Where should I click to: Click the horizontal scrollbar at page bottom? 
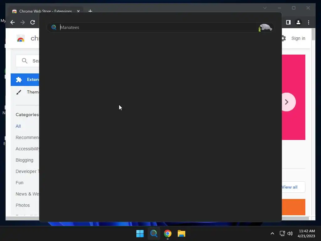point(22,218)
